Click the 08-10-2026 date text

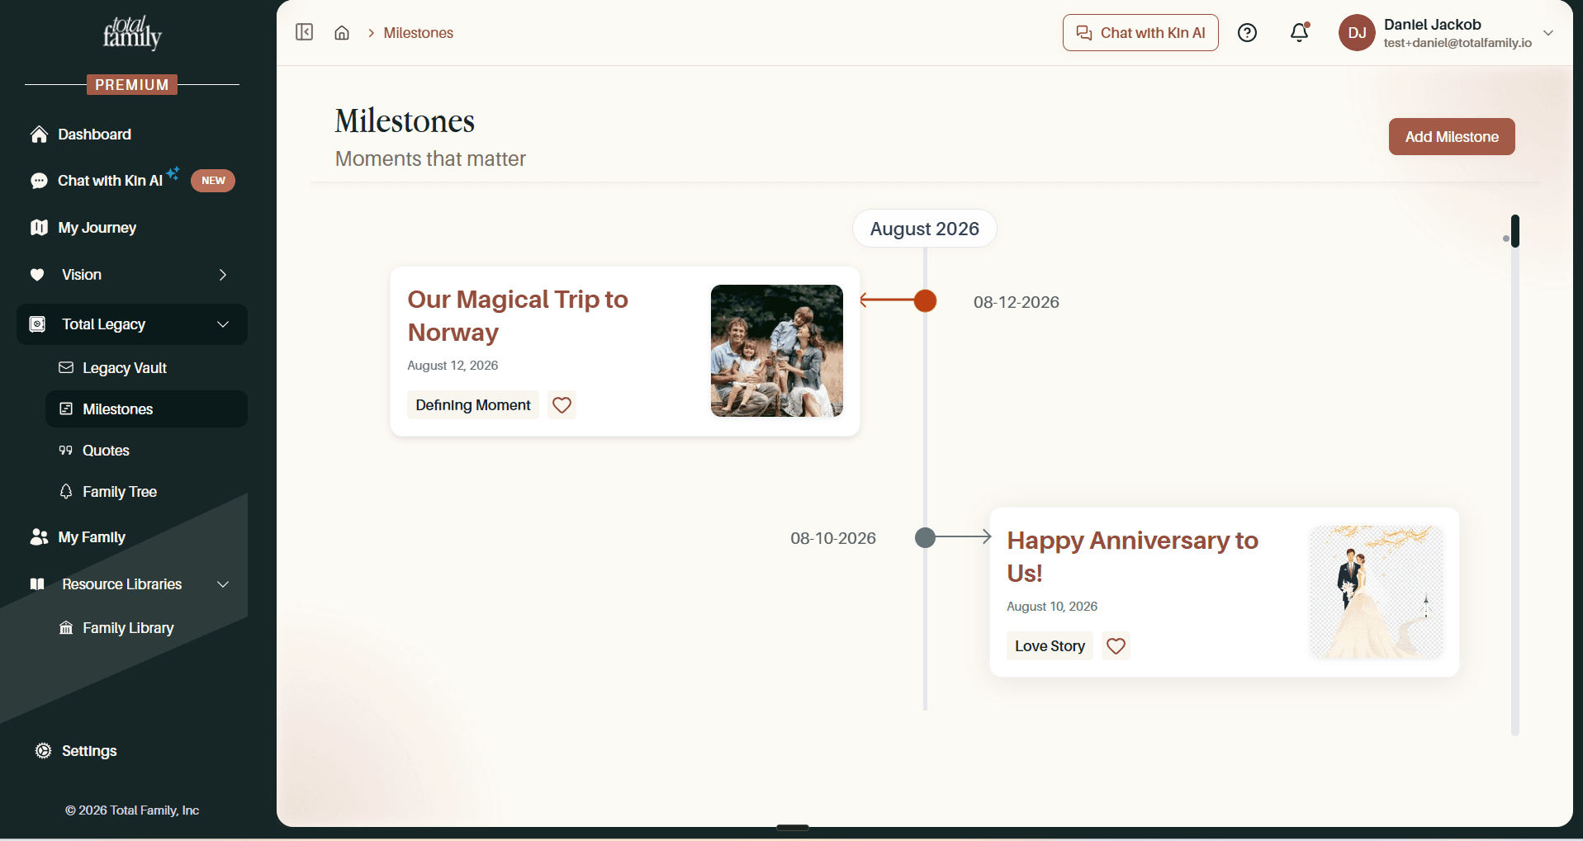[833, 538]
